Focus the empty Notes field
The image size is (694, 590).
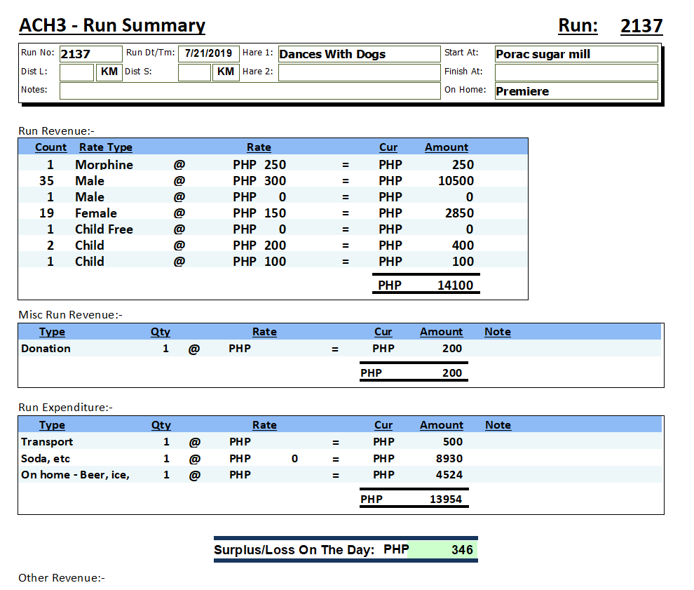[249, 90]
